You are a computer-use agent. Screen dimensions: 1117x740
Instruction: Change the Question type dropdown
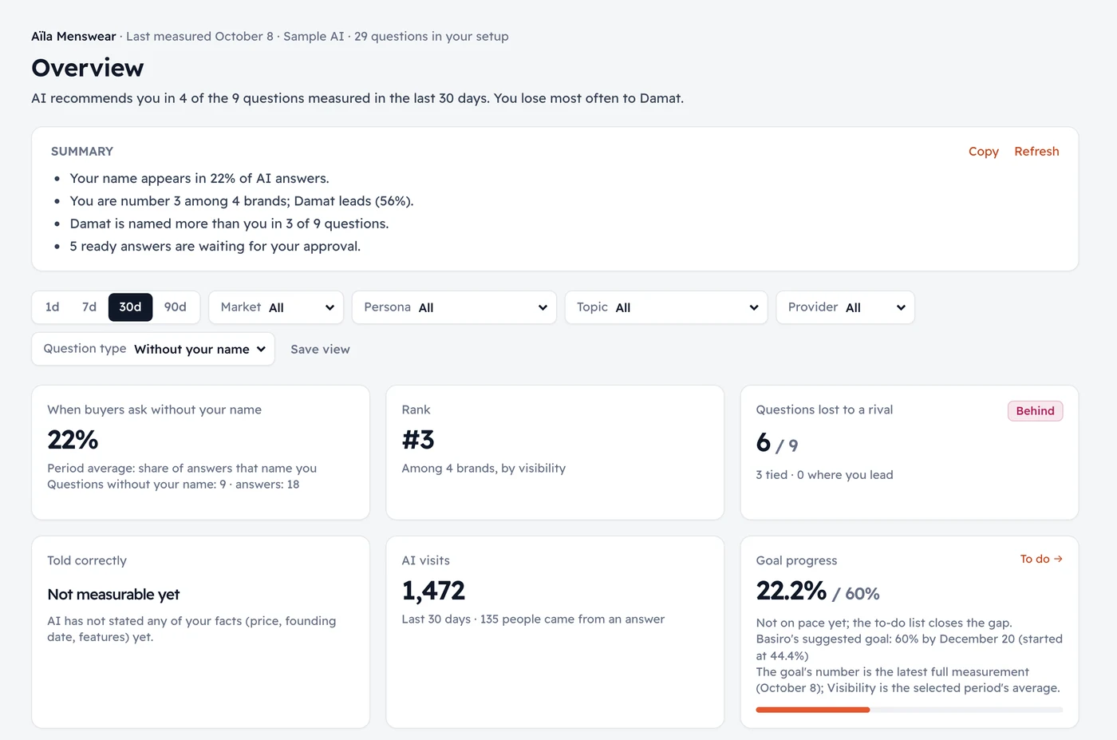pyautogui.click(x=153, y=349)
